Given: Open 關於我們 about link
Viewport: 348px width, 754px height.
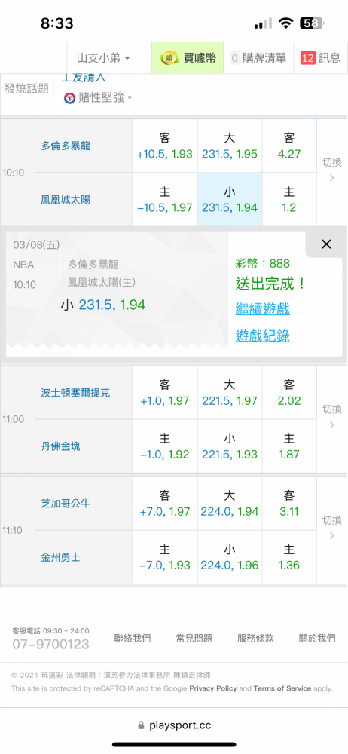Looking at the screenshot, I should [x=317, y=638].
